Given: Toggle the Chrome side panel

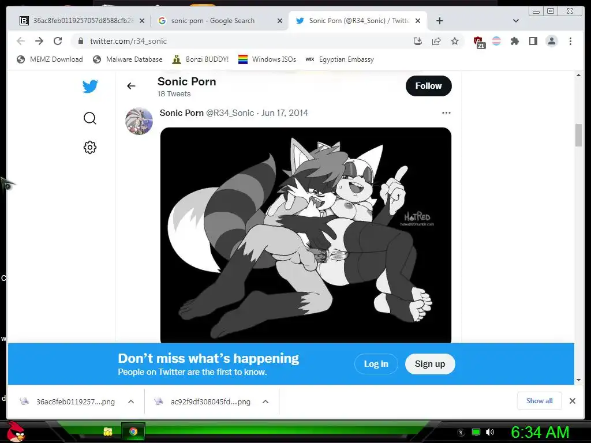Looking at the screenshot, I should click(533, 41).
